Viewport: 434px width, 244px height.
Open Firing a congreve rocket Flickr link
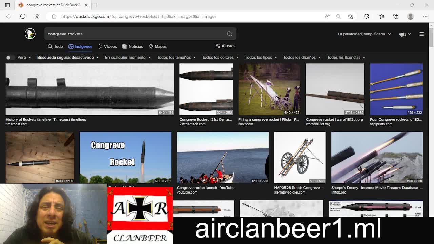click(269, 119)
